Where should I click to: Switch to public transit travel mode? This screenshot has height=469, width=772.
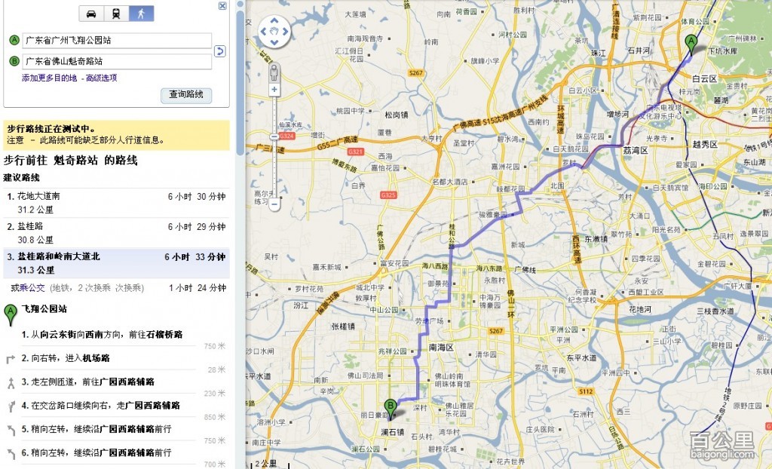(x=116, y=14)
